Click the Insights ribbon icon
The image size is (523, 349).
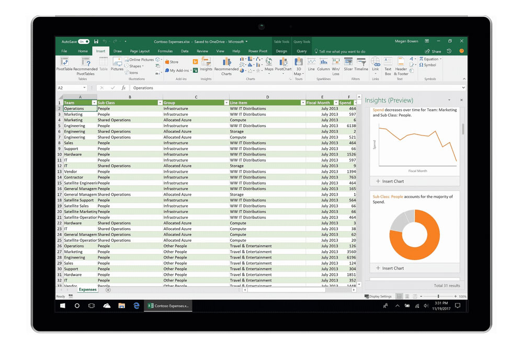206,62
